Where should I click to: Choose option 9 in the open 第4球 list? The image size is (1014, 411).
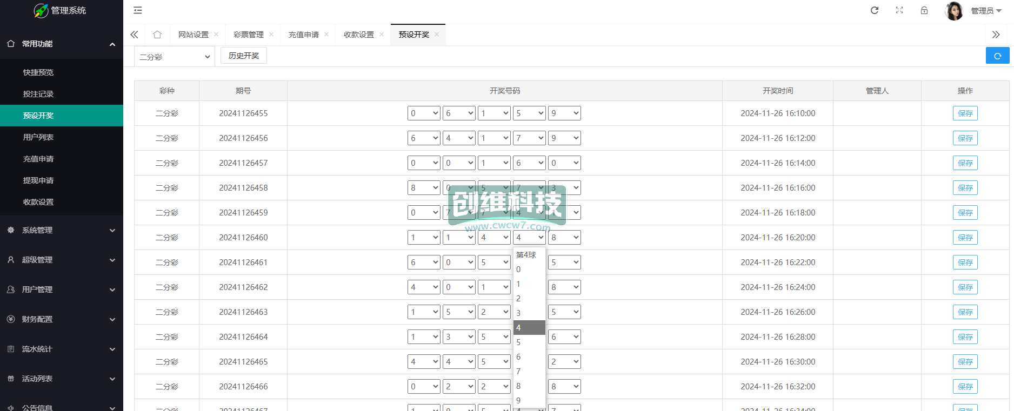(x=529, y=401)
